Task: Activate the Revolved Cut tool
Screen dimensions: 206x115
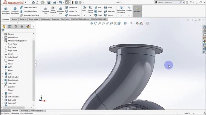Action: [x=61, y=11]
